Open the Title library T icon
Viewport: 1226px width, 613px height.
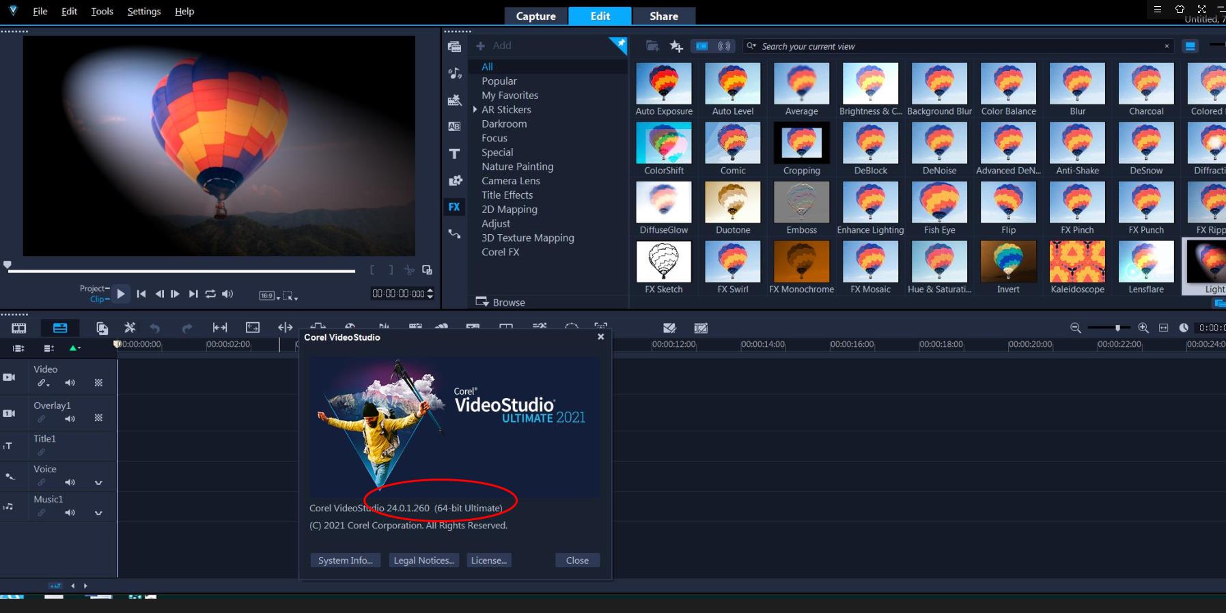tap(454, 154)
